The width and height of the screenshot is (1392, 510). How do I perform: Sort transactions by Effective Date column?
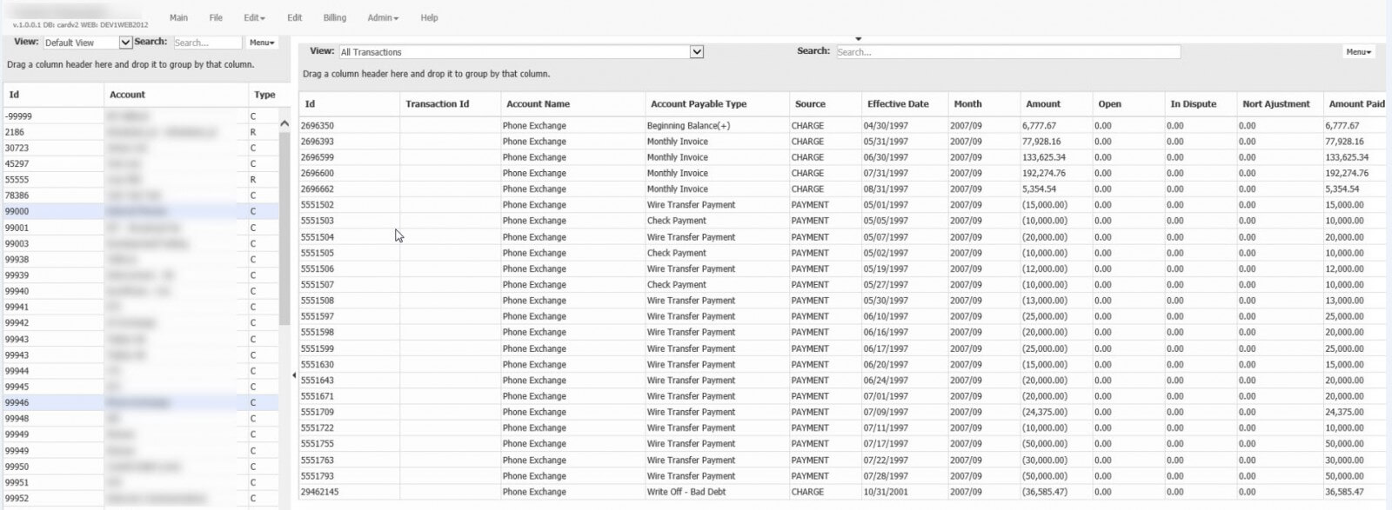pyautogui.click(x=905, y=104)
